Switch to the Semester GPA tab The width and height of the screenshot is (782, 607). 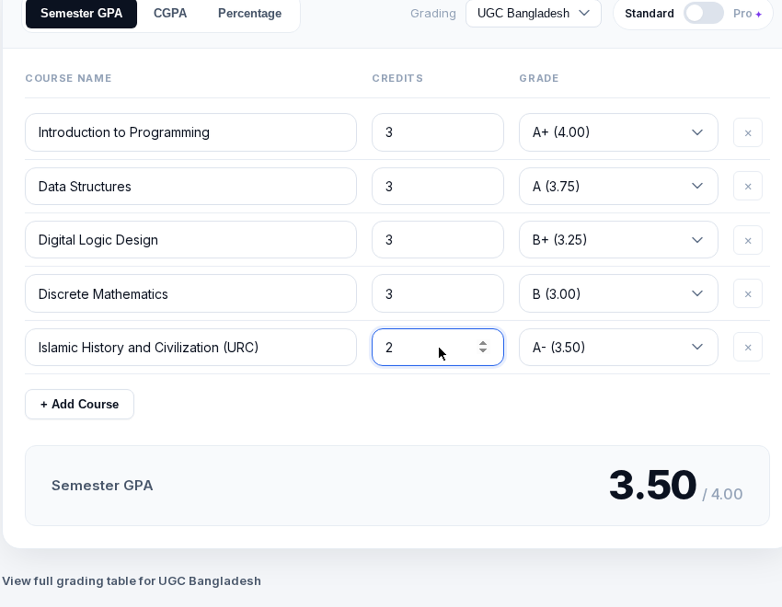click(81, 13)
